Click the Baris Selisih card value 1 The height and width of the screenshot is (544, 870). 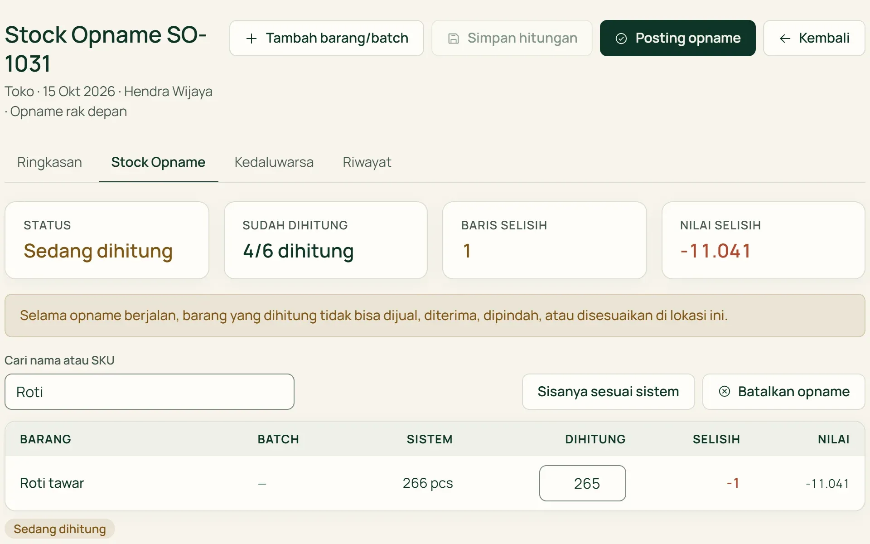(x=467, y=251)
